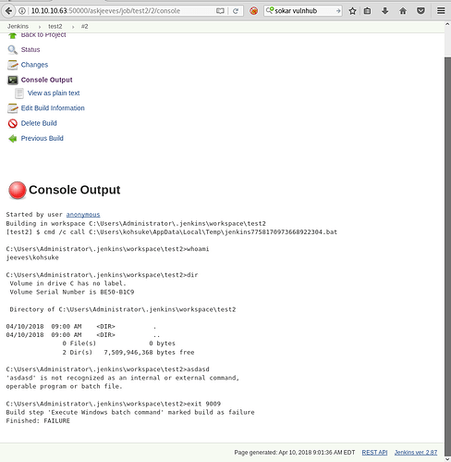Go to browser home page icon
Screen dimensions: 451x462
point(403,11)
